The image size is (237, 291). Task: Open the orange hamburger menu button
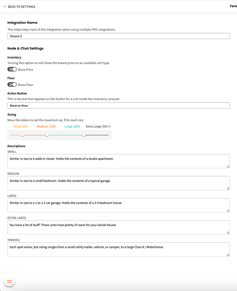[x=9, y=281]
